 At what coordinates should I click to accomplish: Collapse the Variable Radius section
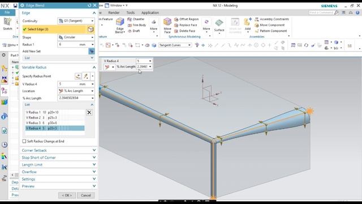tap(94, 67)
